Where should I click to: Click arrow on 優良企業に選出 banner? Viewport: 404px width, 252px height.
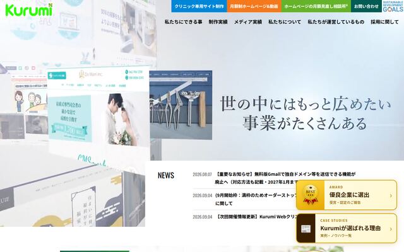pos(391,196)
